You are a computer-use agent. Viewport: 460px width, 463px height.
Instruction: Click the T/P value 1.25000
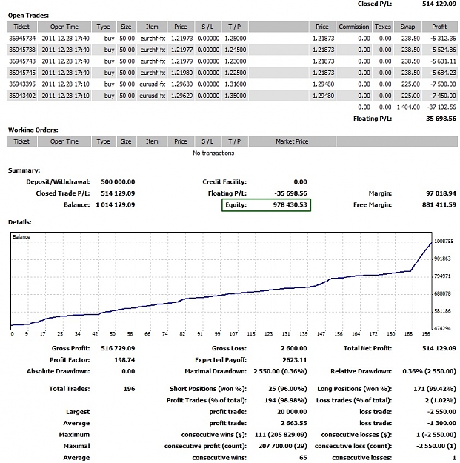(x=236, y=39)
